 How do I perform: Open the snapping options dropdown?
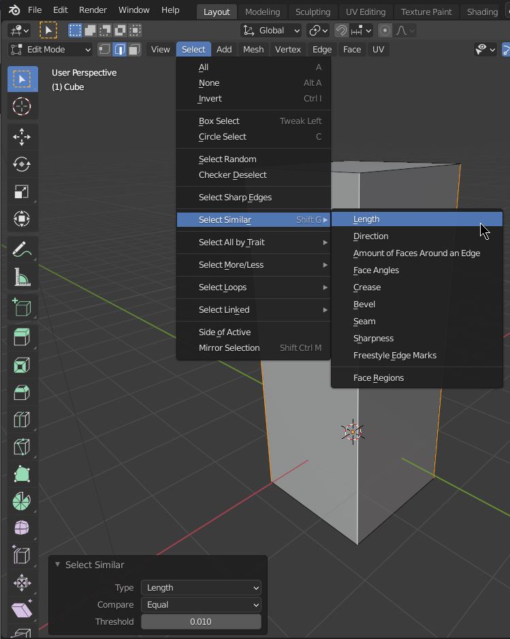click(x=362, y=31)
